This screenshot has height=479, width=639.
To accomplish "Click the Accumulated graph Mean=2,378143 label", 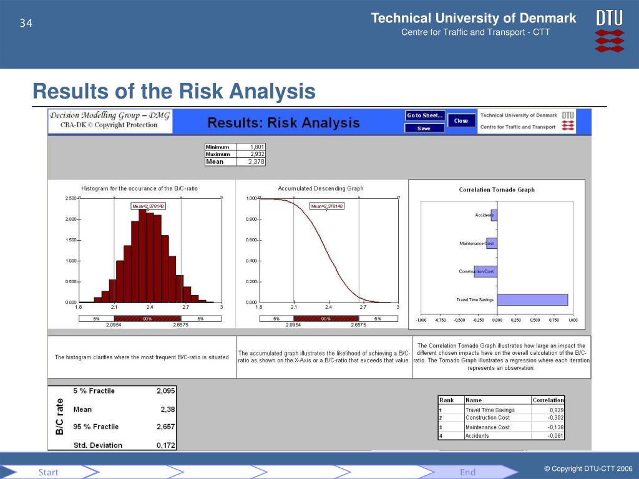I will (x=327, y=206).
